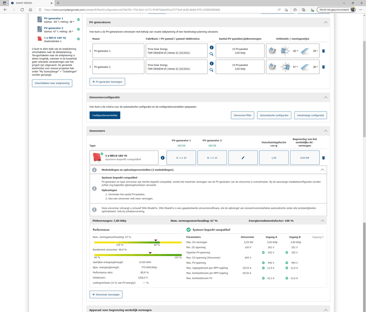Collapse Apparaat voor begrenzing werkelijk vermogen section
Viewport: 366px width, 312px height.
[x=326, y=310]
